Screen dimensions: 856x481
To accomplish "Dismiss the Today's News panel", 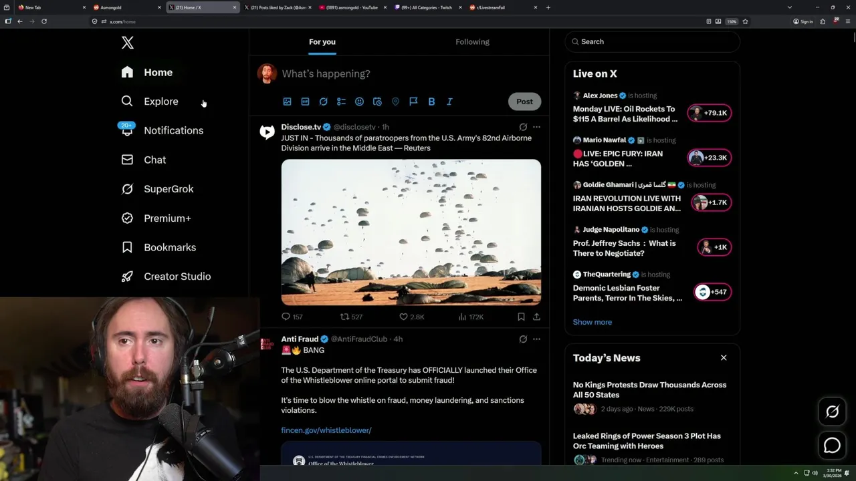I will coord(724,358).
